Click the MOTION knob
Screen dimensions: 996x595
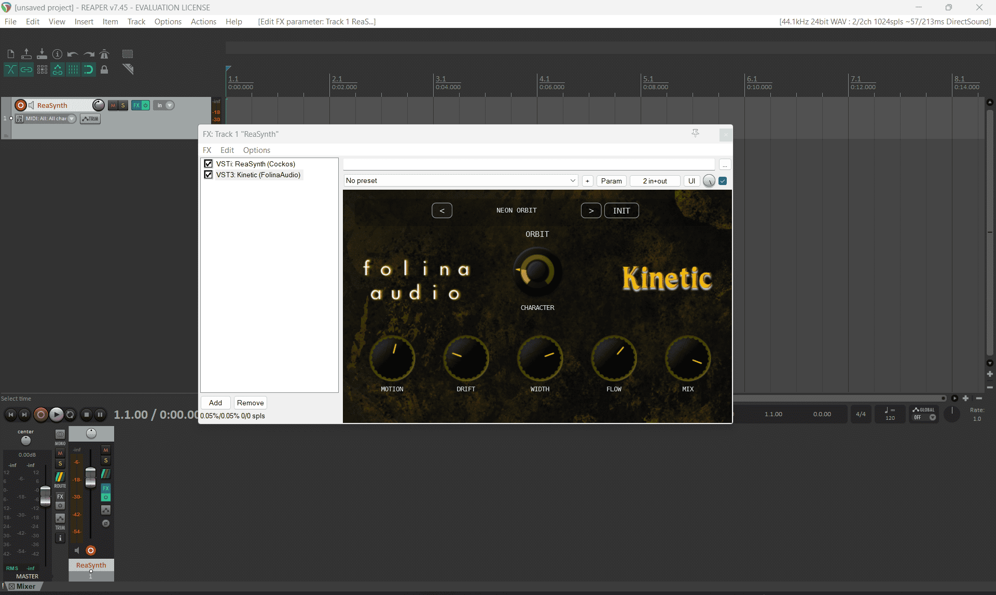[392, 358]
